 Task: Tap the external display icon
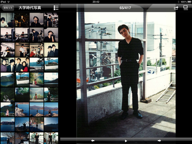tap(186, 8)
